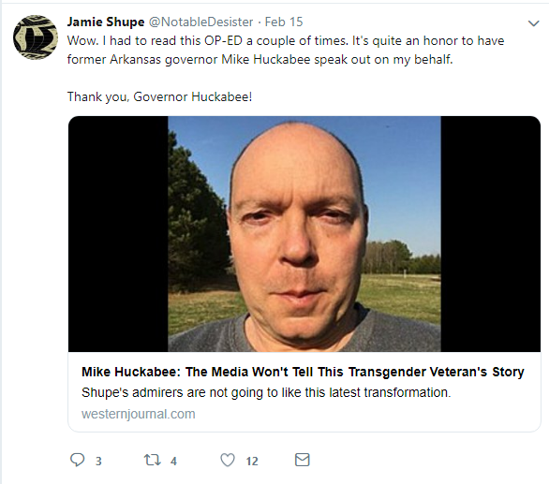Send tweet via the envelope message icon
549x484 pixels.
[x=303, y=460]
